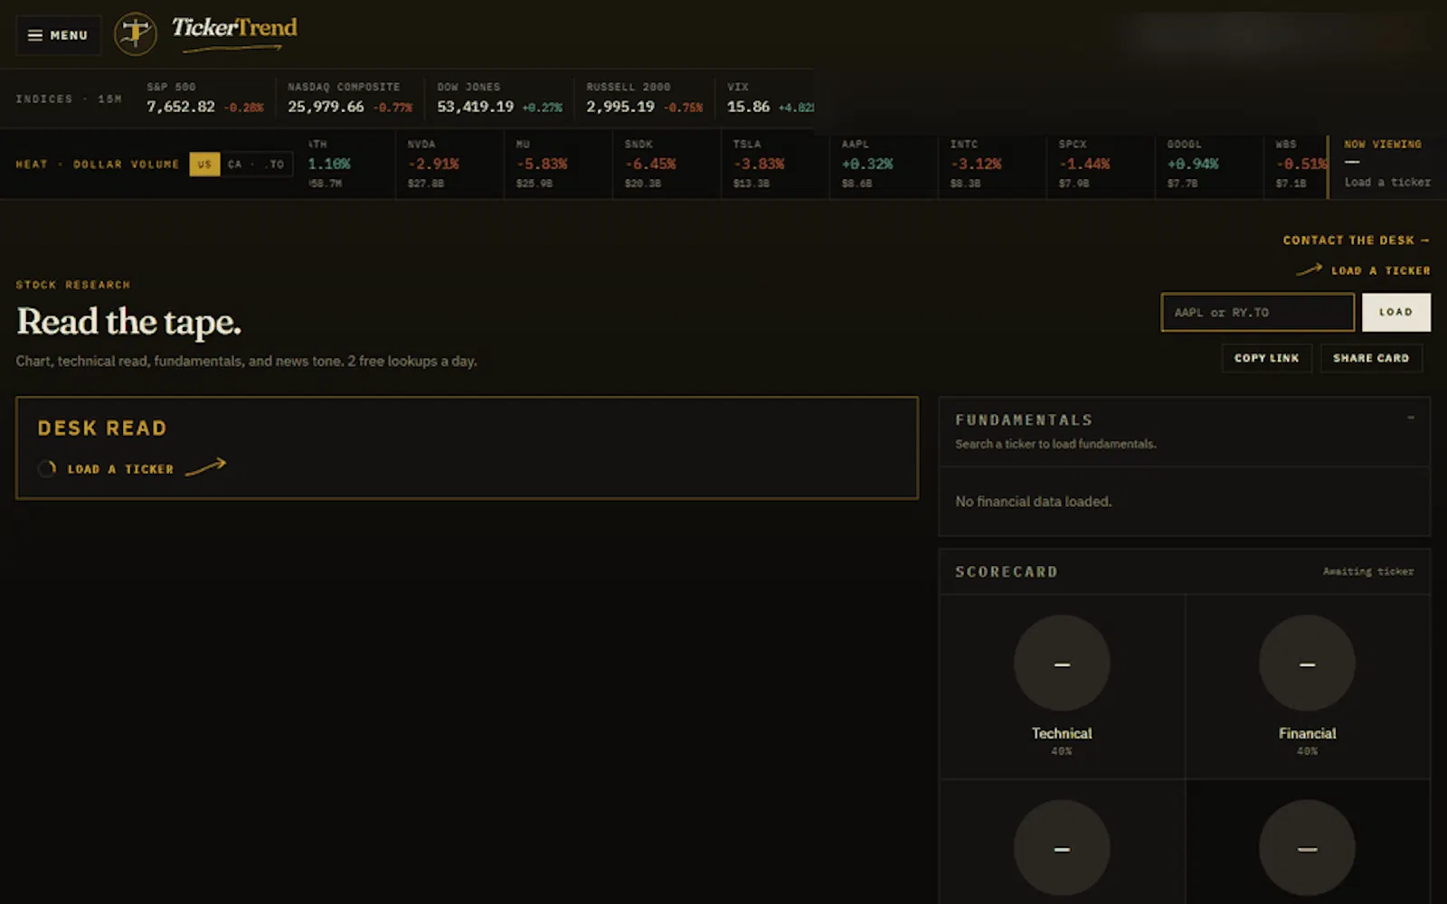Viewport: 1447px width, 904px height.
Task: Open the hamburger MENU button
Action: click(58, 35)
